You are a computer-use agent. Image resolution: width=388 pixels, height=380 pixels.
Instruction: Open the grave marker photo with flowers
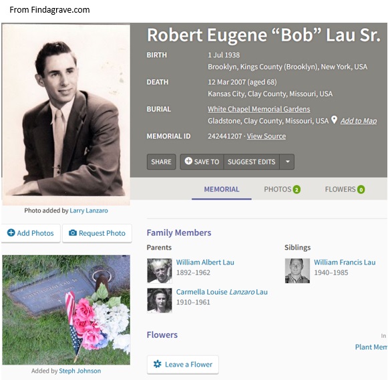tap(66, 310)
